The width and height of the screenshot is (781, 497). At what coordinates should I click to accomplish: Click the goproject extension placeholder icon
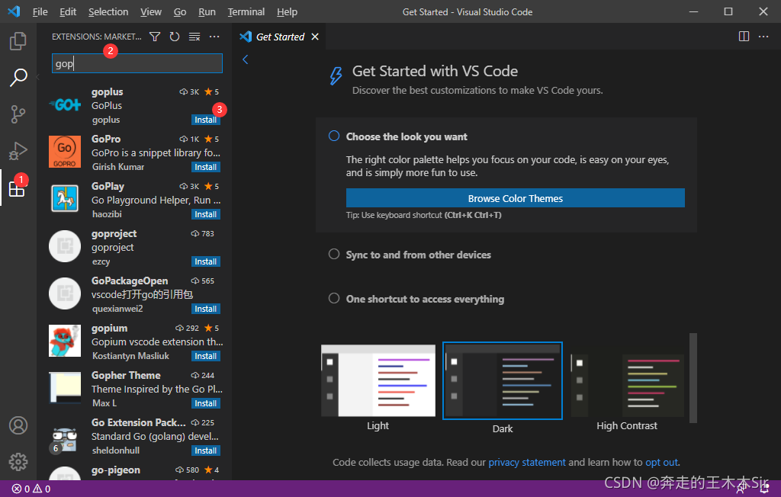pyautogui.click(x=65, y=246)
